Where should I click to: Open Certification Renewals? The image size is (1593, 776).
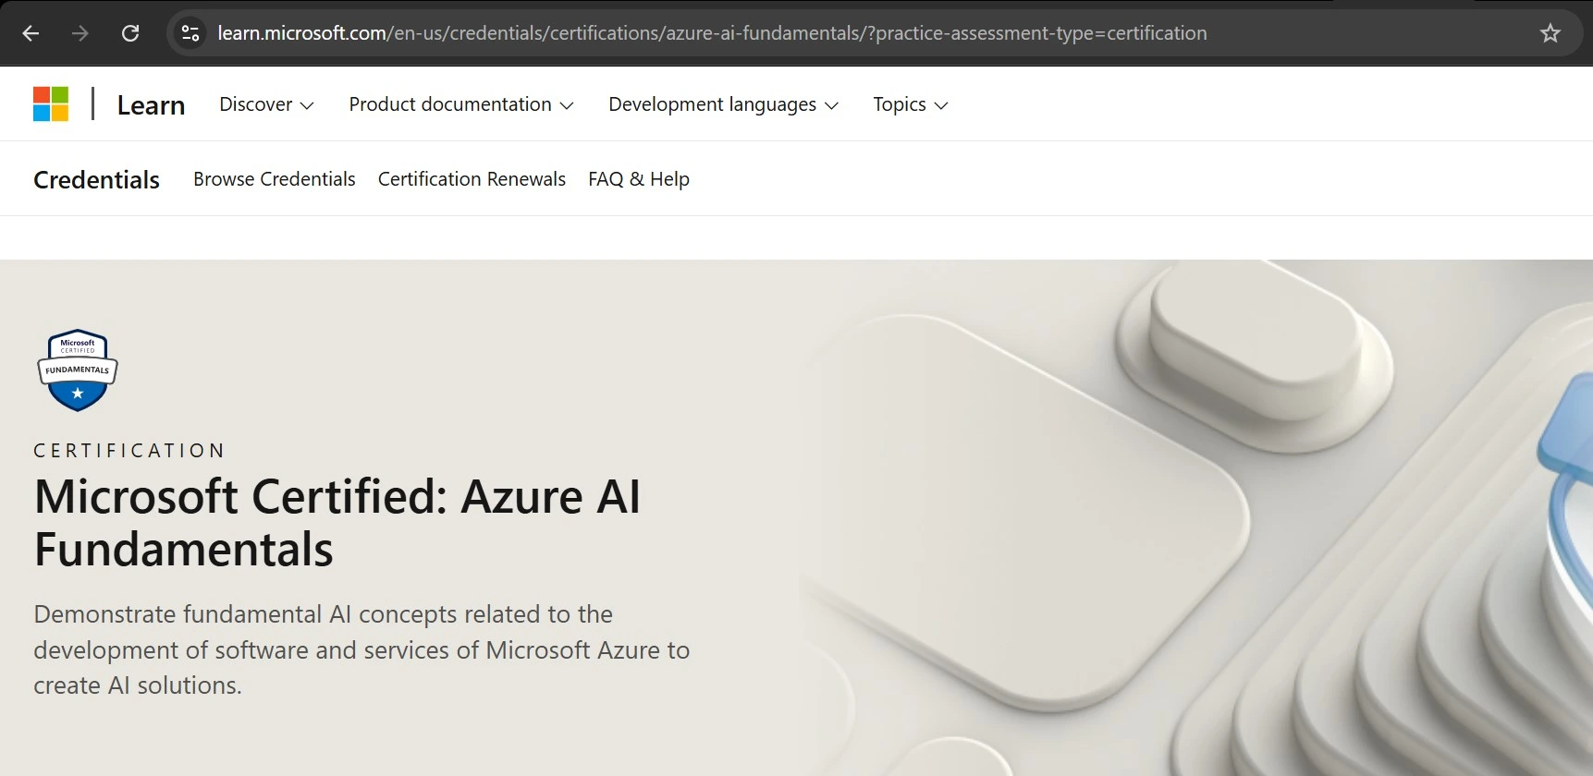click(472, 179)
